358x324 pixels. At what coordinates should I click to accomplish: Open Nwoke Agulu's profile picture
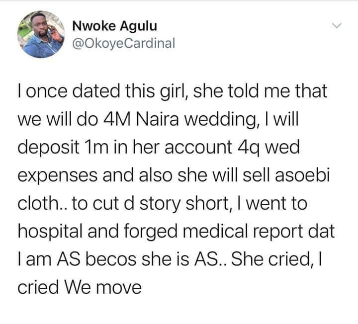coord(41,34)
